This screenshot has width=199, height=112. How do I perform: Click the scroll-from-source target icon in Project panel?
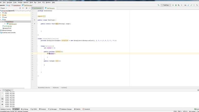(x=20, y=8)
